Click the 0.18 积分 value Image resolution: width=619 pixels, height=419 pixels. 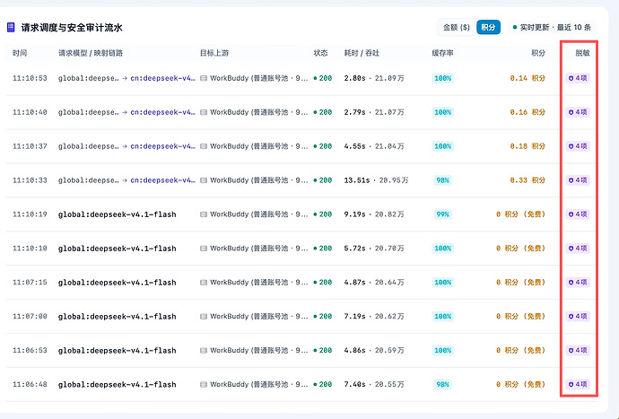coord(527,146)
